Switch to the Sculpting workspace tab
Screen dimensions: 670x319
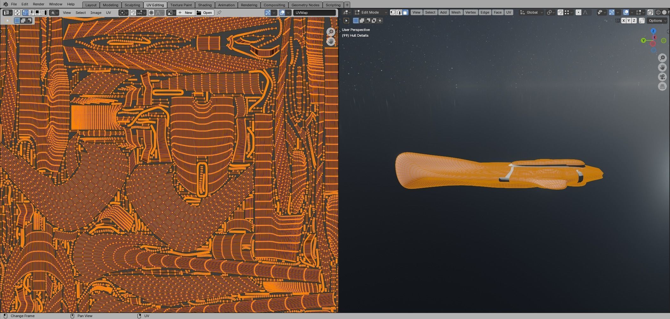pyautogui.click(x=132, y=5)
